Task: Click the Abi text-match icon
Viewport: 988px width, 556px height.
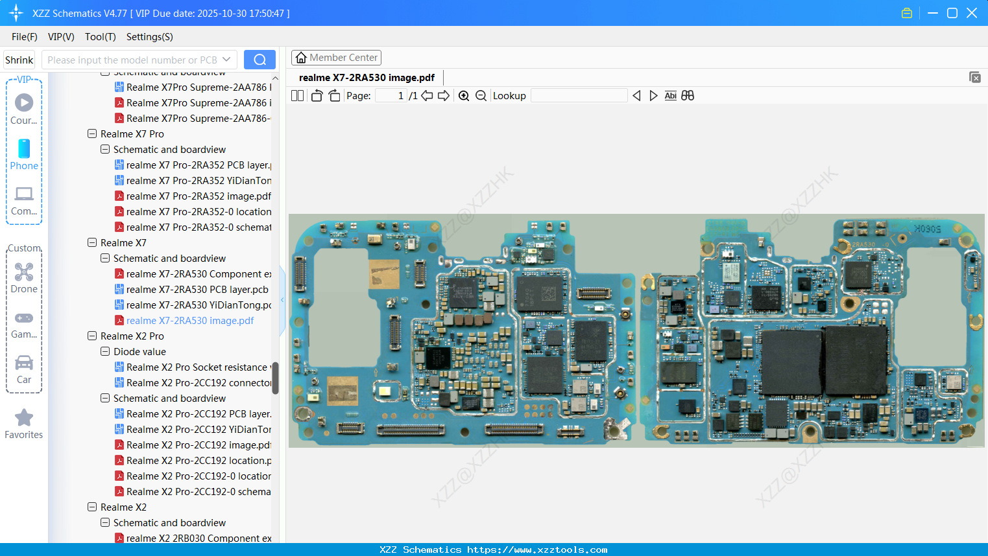Action: 671,96
